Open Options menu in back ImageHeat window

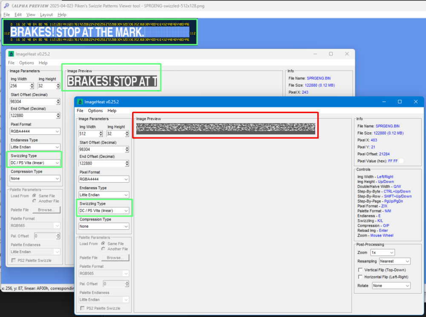tap(26, 63)
